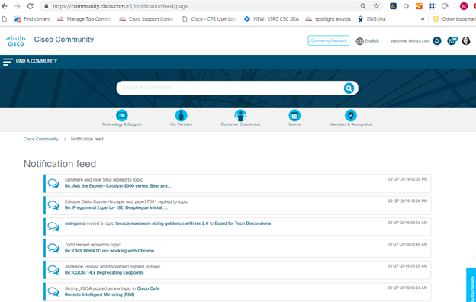Open the red M profile avatar in Chrome
Image resolution: width=476 pixels, height=302 pixels.
point(464,6)
